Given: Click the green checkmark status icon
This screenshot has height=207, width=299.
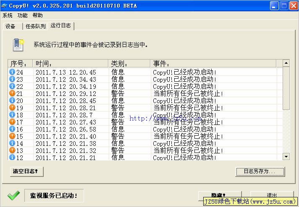Looking at the screenshot, I should pos(14,195).
